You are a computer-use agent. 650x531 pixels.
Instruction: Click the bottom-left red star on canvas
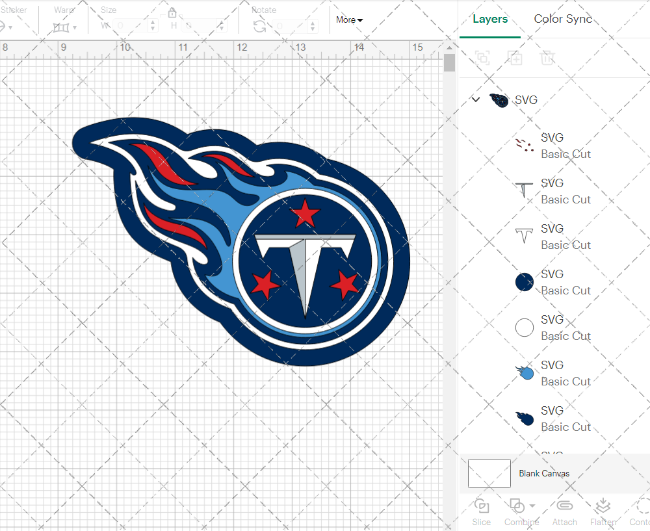[265, 285]
